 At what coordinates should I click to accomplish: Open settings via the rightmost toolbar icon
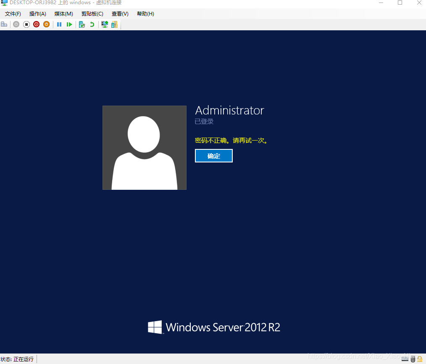click(114, 24)
